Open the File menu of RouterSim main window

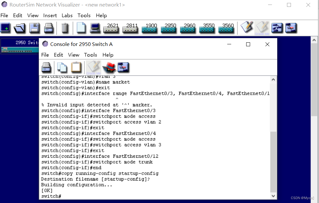coord(4,15)
